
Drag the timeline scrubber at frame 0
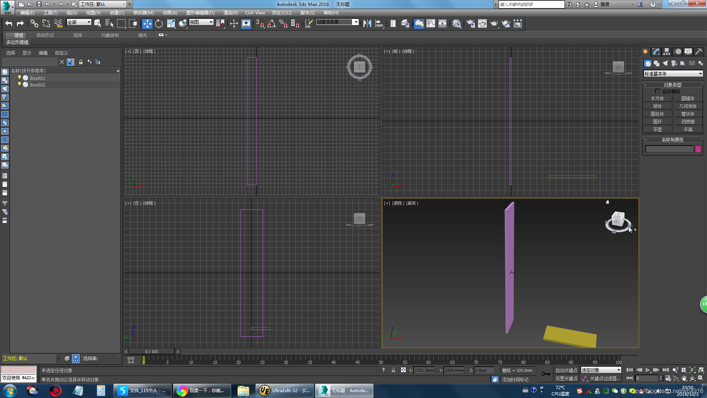pos(144,360)
